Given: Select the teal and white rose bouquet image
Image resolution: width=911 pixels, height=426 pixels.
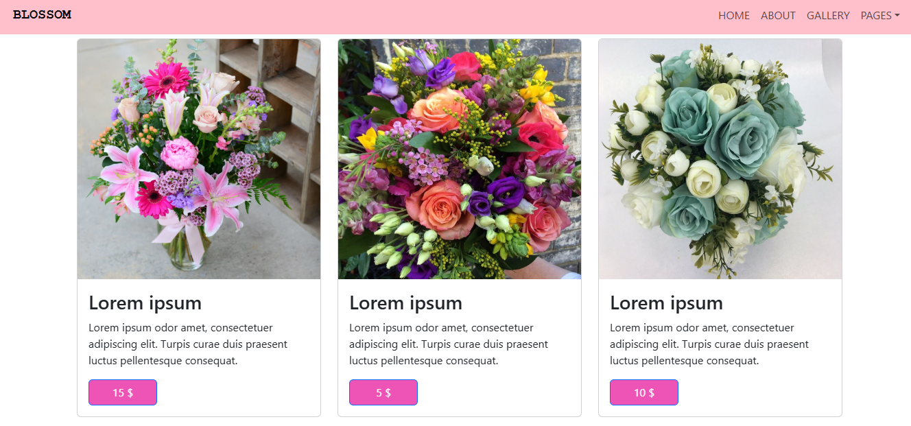Looking at the screenshot, I should [x=720, y=159].
